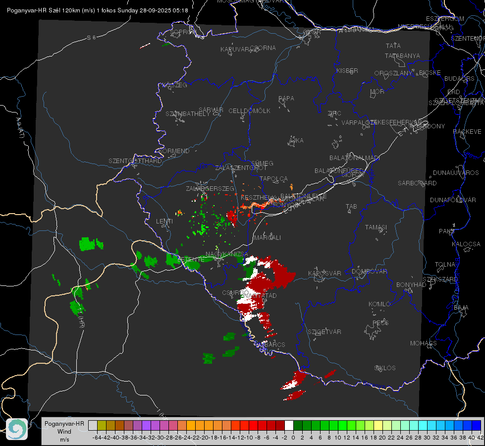Pick the gray swatch at the legend's left end
The image size is (485, 446).
(93, 426)
